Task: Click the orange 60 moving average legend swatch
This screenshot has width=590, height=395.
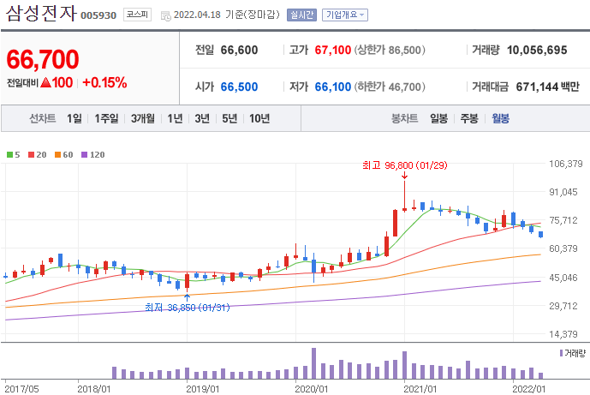Action: 58,155
